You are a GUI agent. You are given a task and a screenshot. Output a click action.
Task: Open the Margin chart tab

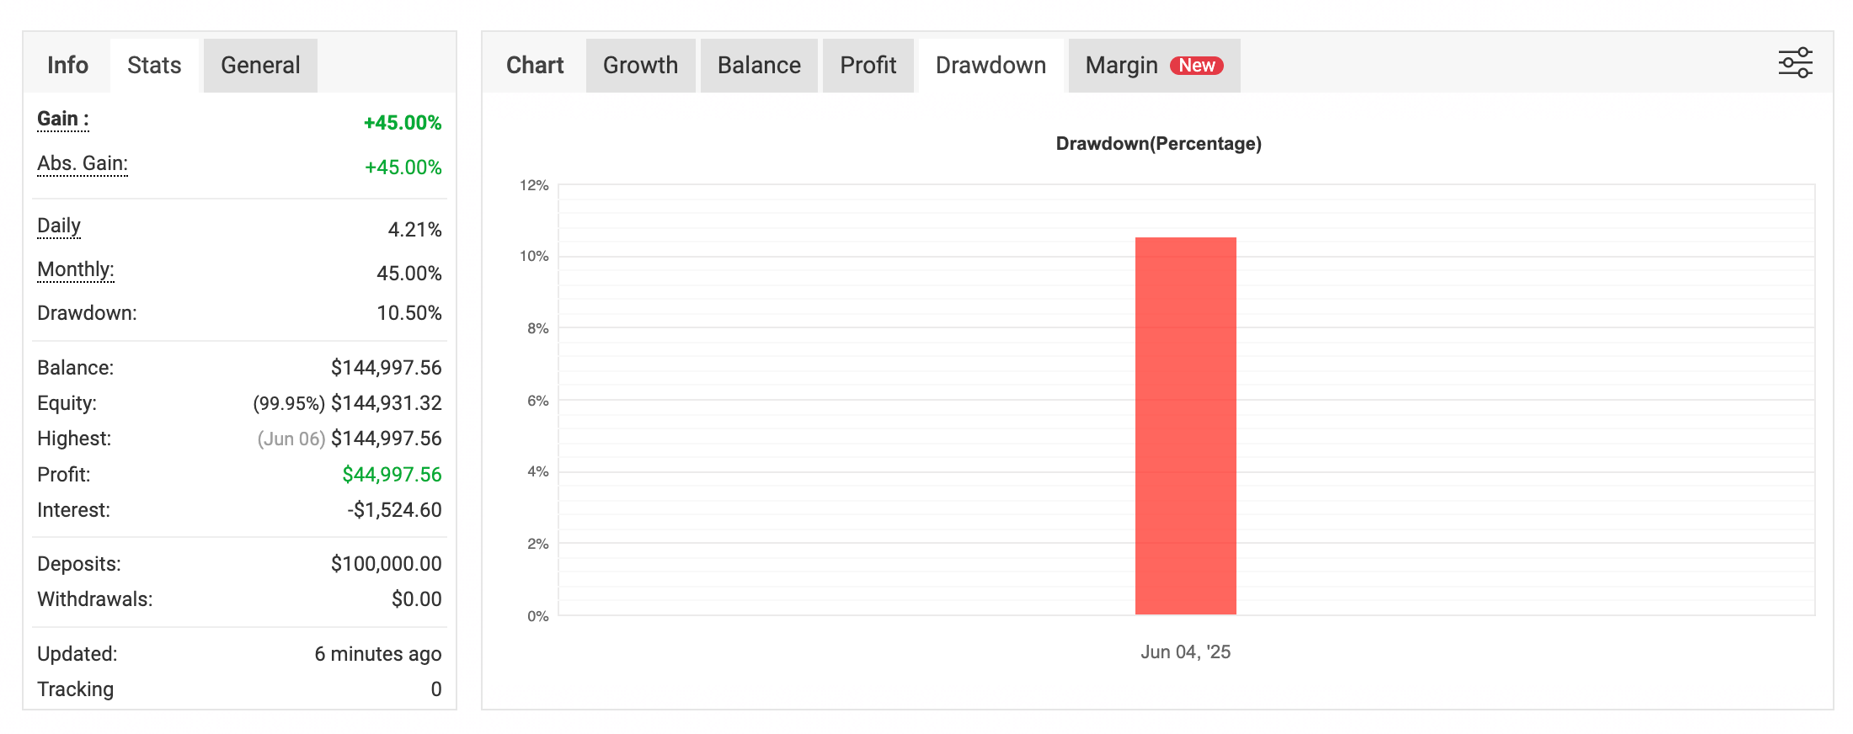1121,66
